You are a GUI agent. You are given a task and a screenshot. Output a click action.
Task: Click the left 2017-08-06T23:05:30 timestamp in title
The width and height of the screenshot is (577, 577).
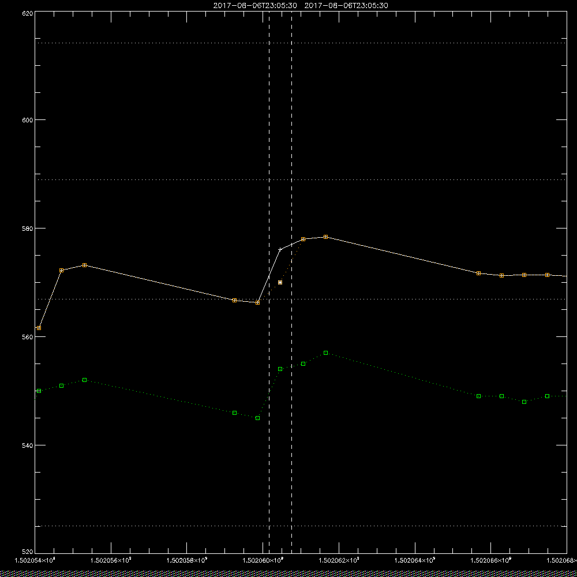255,6
